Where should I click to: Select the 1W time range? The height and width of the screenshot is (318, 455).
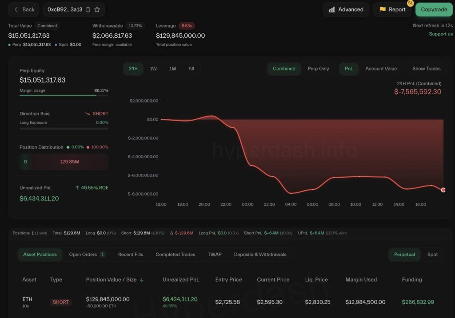click(153, 69)
